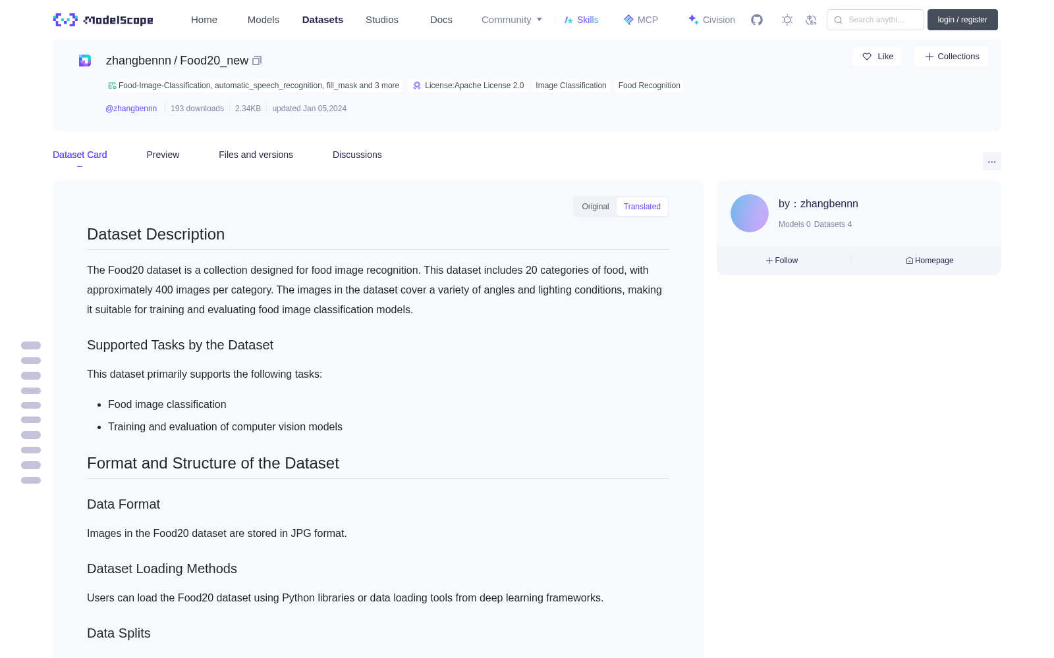Switch to Files and versions tab
This screenshot has width=1054, height=658.
tap(256, 155)
